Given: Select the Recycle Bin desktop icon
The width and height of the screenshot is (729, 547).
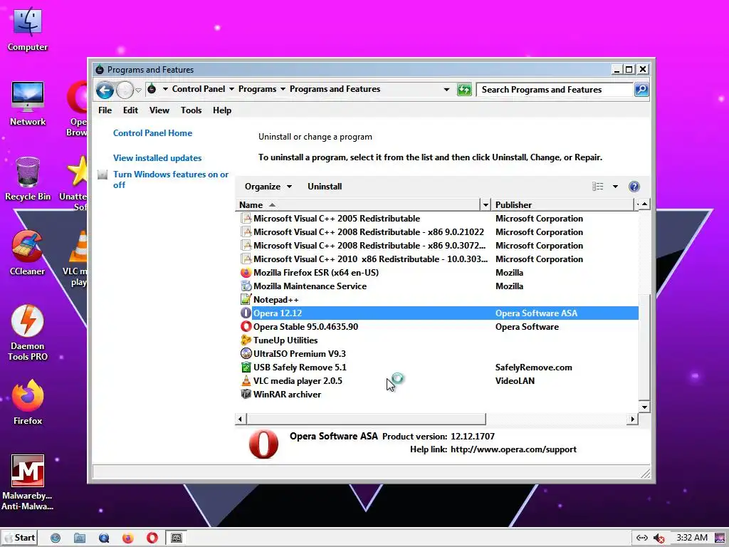Looking at the screenshot, I should [x=28, y=179].
